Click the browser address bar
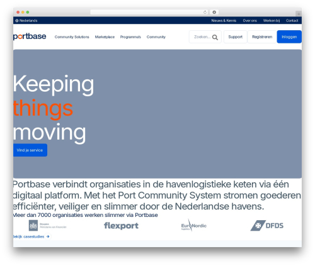 149,12
